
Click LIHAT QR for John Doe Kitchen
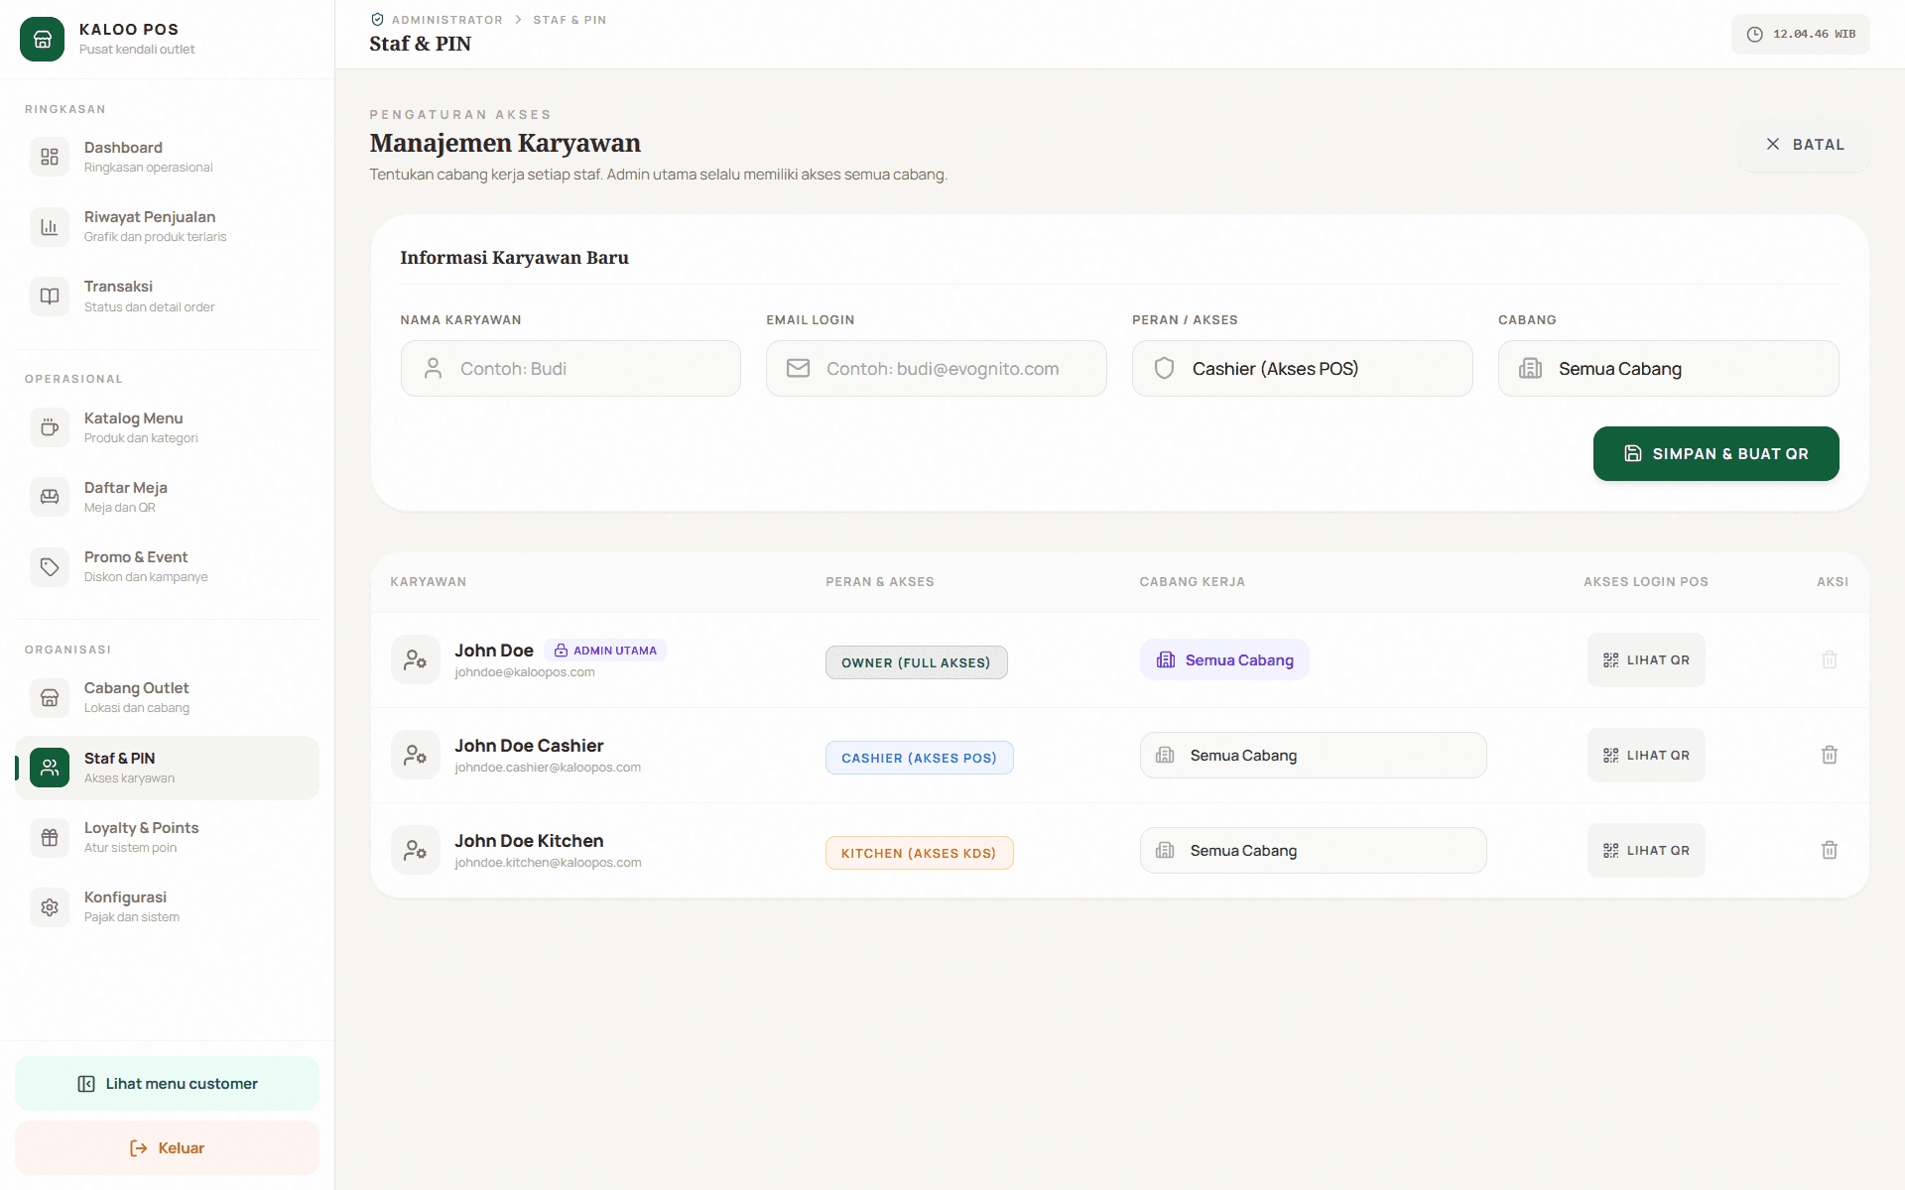(1646, 851)
